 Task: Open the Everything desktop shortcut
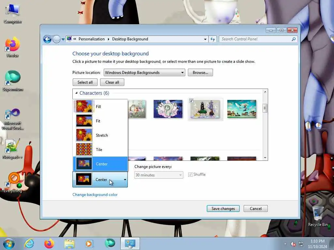point(13,182)
